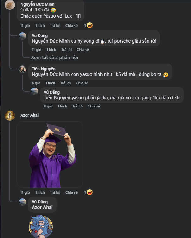Click the 11 giờ timestamp on Azor Ahai's comment
Viewport: 191px width, 238px height.
[25, 192]
